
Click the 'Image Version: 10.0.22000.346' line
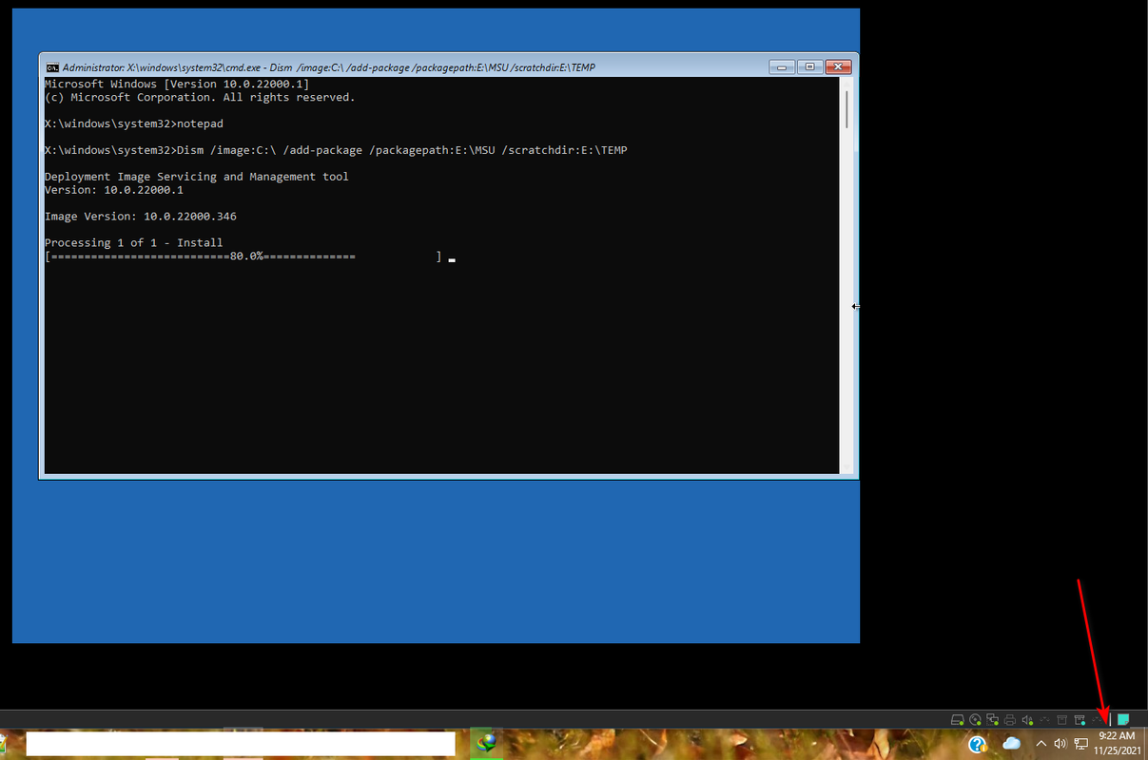coord(141,217)
